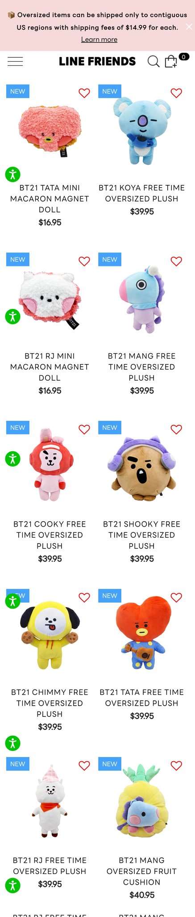Open BT21 Chimmy Free Time Oversized Plush title
The image size is (195, 917).
point(50,703)
